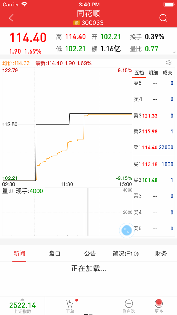Expand the 上证指数 index bar arrow
Viewport: 177px width, 315px height.
click(22, 300)
